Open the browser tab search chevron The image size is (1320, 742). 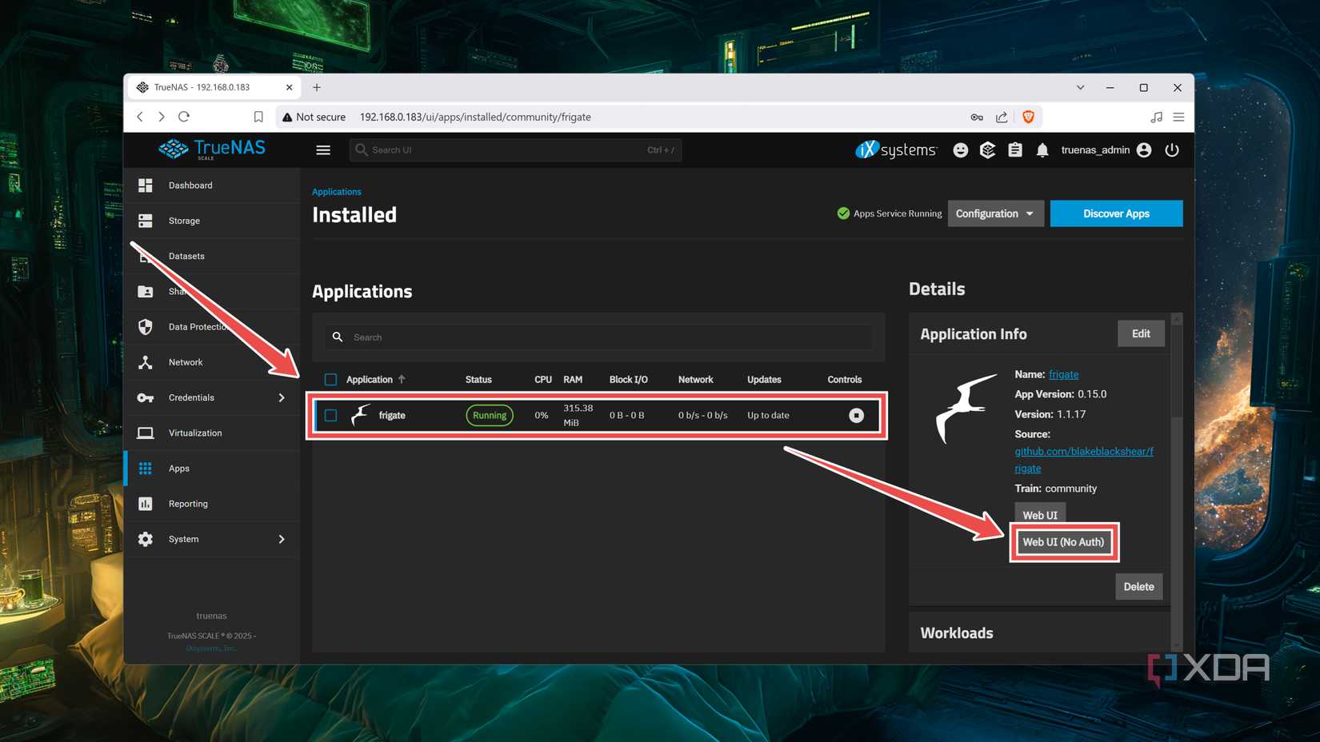pos(1080,88)
